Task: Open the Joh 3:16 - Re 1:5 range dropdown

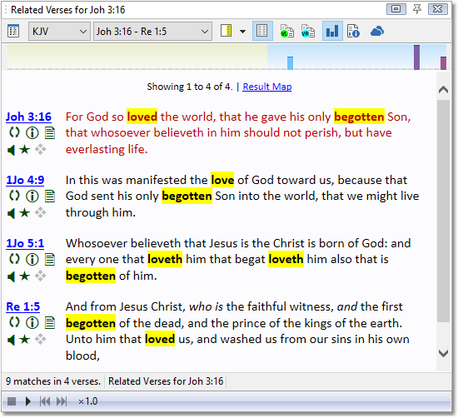Action: coord(152,32)
